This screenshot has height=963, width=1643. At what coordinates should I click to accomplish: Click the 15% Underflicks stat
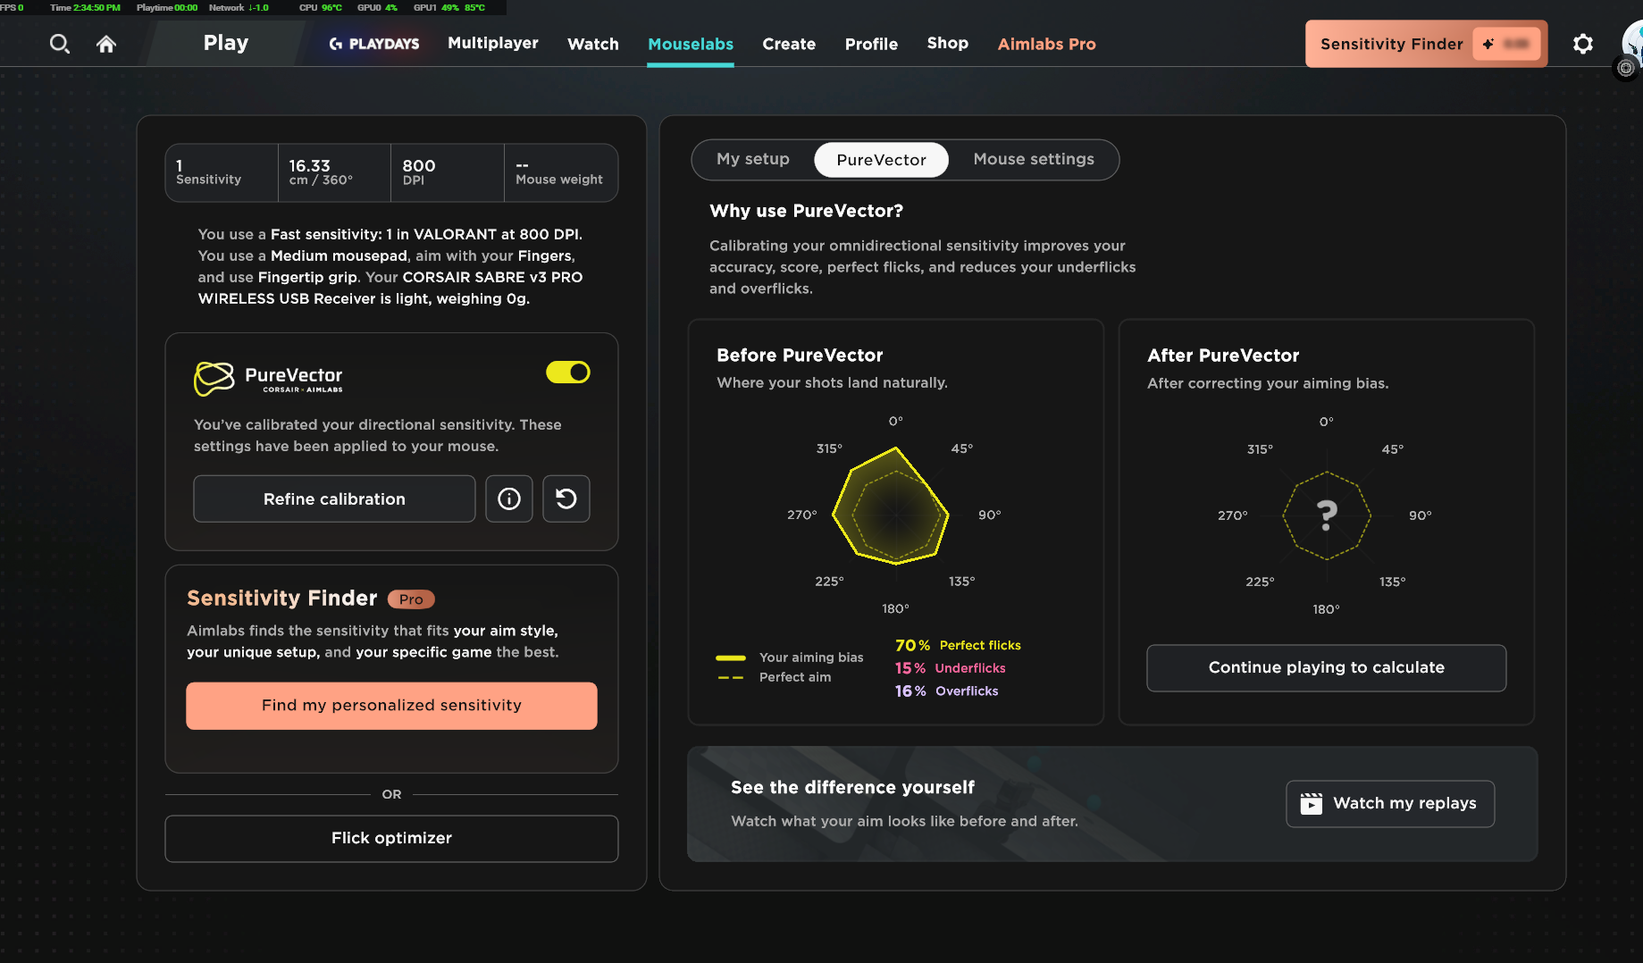(x=950, y=668)
